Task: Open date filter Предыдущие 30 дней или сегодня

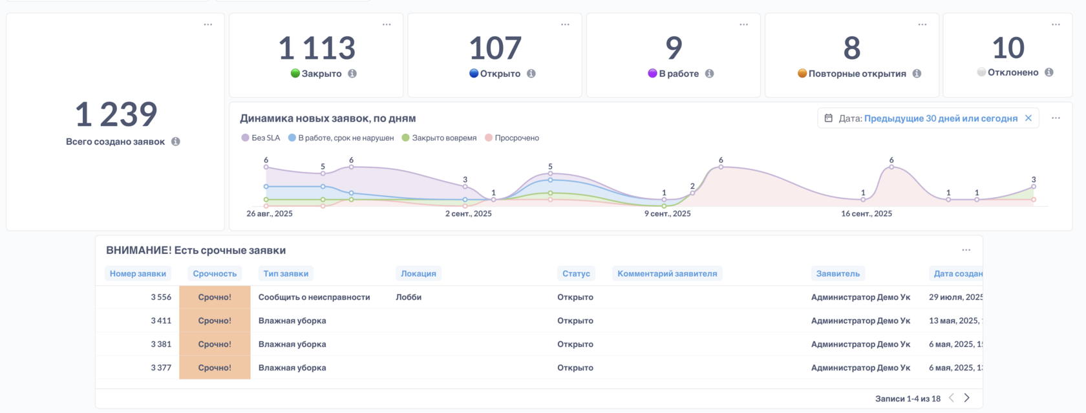Action: (941, 118)
